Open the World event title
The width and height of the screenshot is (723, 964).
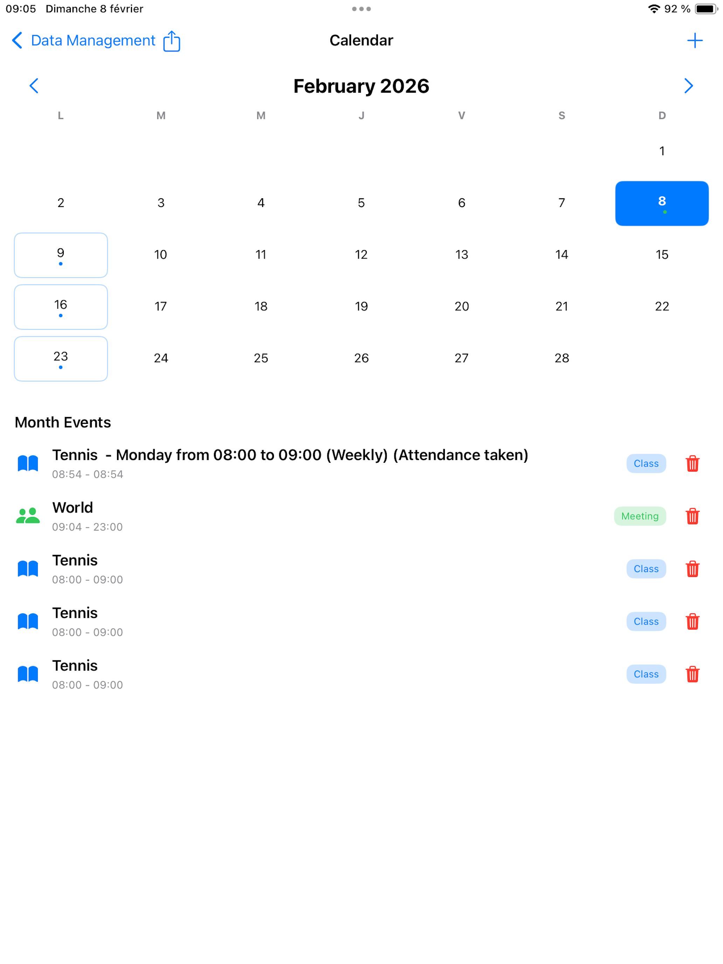tap(73, 508)
